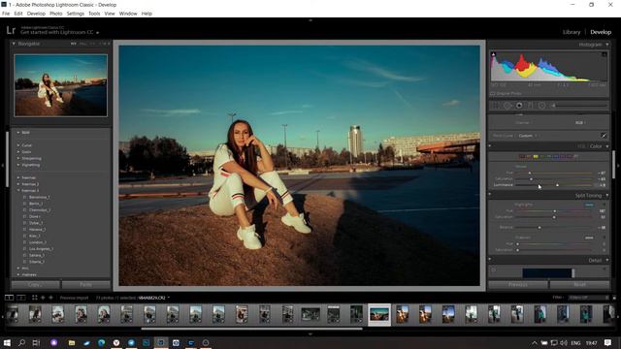
Task: Select the yellow color swatch
Action: coord(536,157)
